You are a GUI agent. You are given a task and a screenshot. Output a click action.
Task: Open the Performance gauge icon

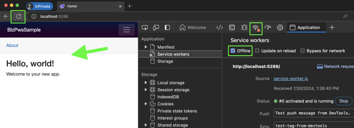click(268, 28)
